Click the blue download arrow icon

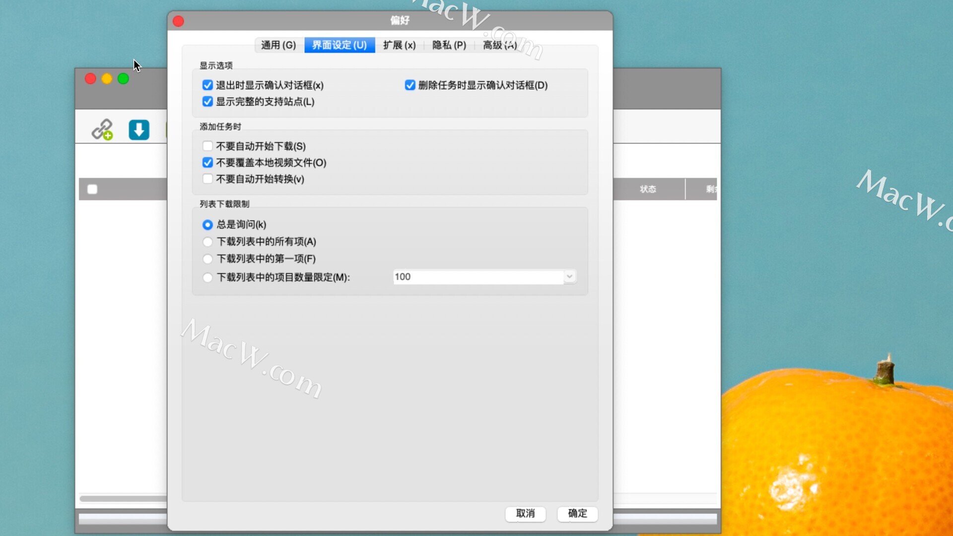(x=139, y=130)
